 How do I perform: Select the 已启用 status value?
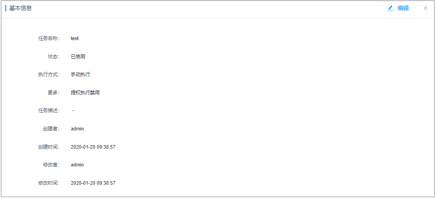coord(78,57)
